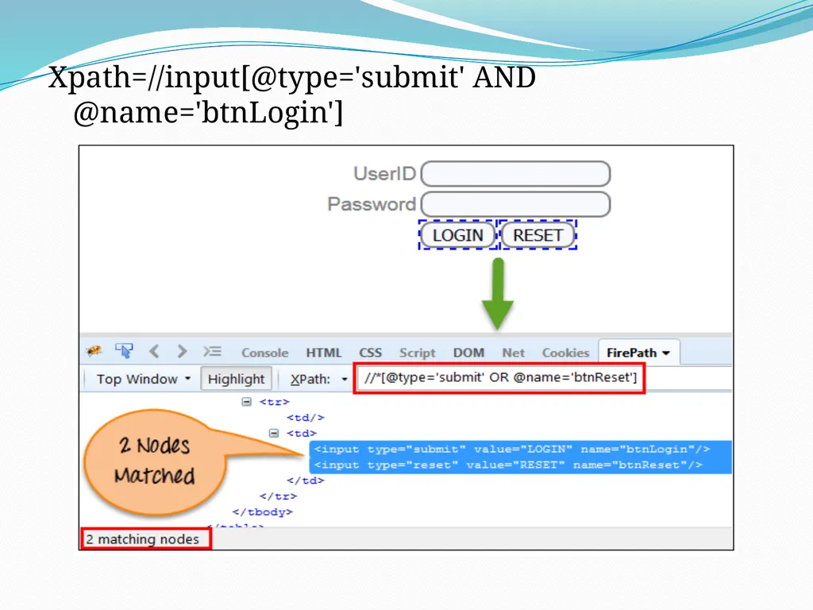Screen dimensions: 813x610
Task: Select the DOM tab
Action: tap(468, 353)
